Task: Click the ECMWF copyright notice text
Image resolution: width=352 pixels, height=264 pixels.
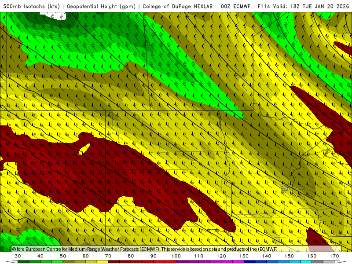Action: tap(145, 249)
